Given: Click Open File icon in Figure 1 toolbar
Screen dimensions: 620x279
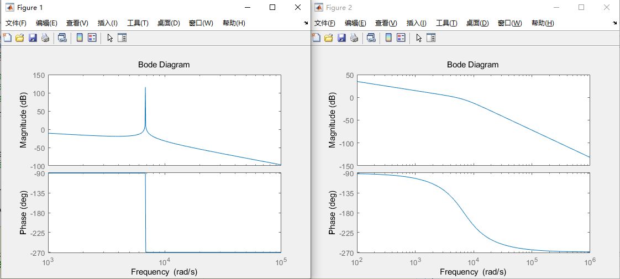Looking at the screenshot, I should (20, 38).
